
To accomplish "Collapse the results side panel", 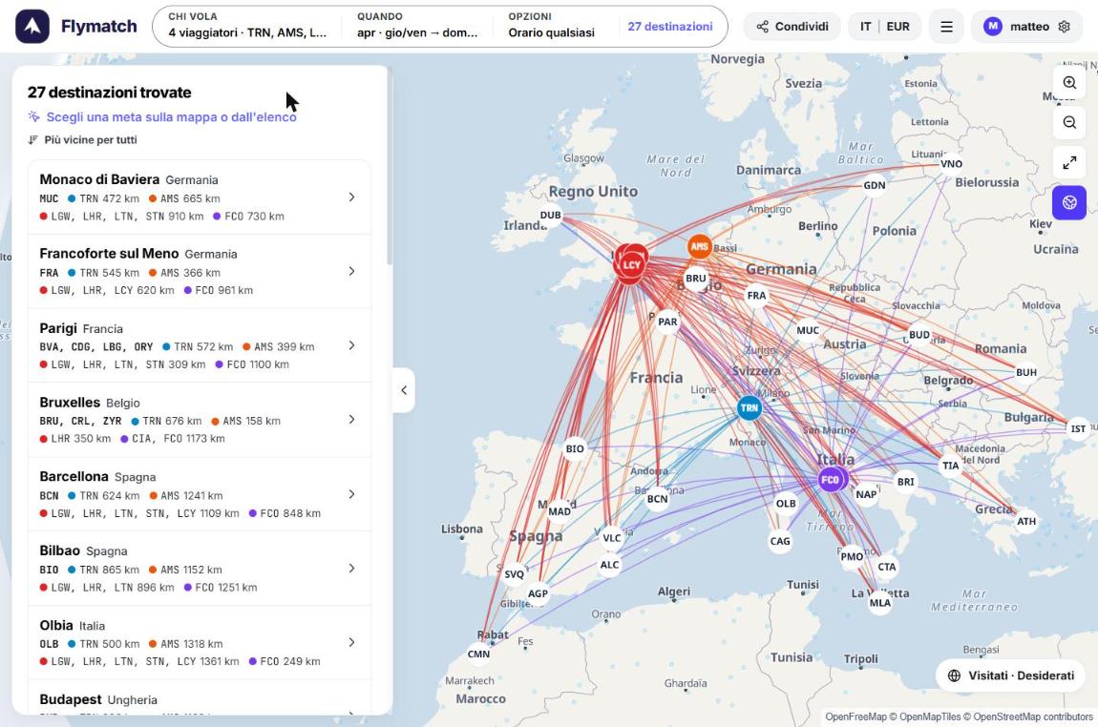I will (x=403, y=390).
